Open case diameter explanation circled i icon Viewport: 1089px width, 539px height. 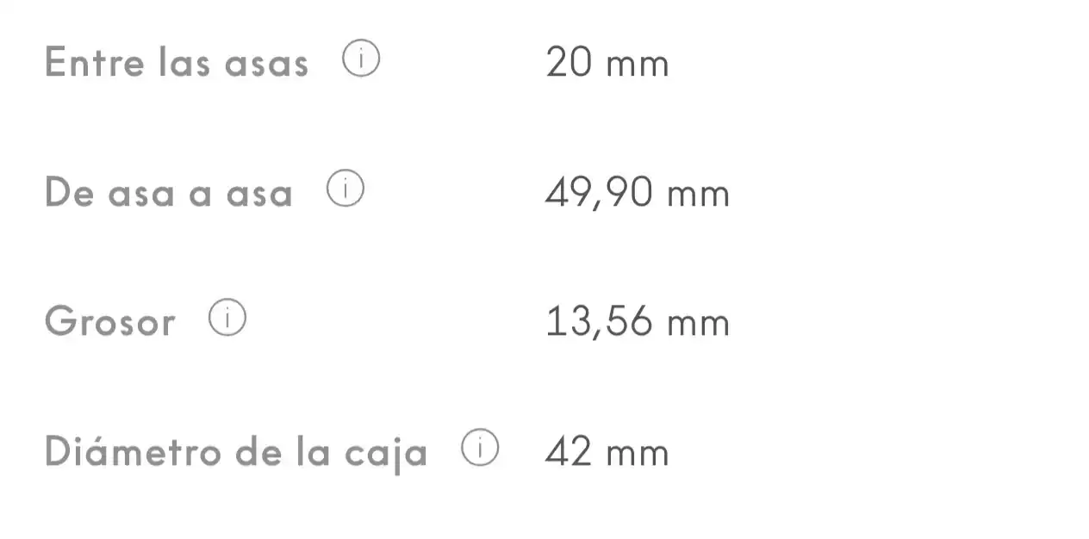tap(480, 448)
